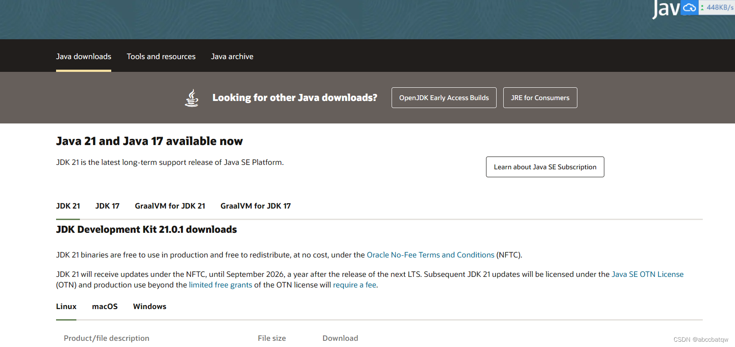The height and width of the screenshot is (347, 735).
Task: Open the require a fee link
Action: pos(354,285)
